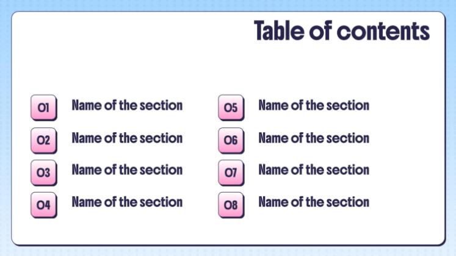Click the section name next to 04
The height and width of the screenshot is (256, 456).
coord(127,202)
